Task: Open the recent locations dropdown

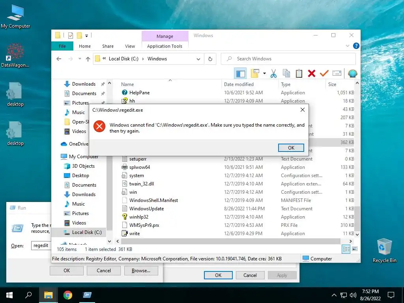Action: (x=80, y=59)
